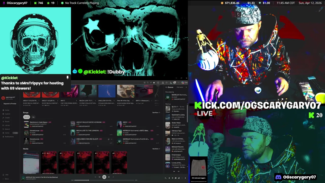Open the options menu for ABOUT OG (OUTR card

click(x=39, y=101)
